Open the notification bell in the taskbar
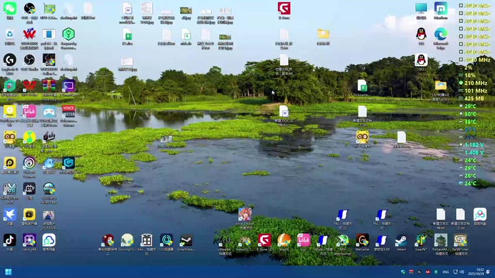Viewport: 495px width, 278px height. click(488, 272)
